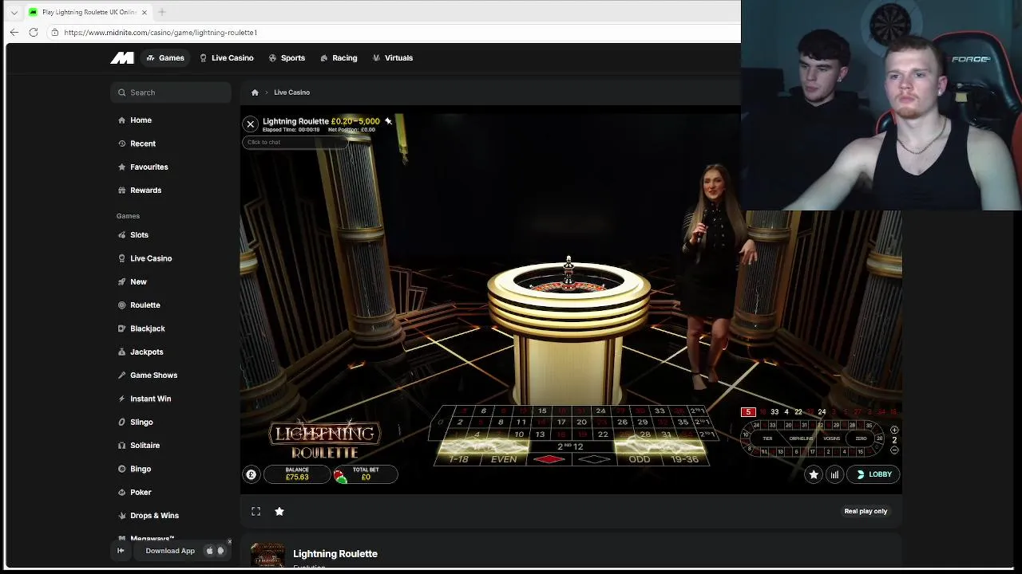The width and height of the screenshot is (1022, 574).
Task: Close the Lightning Roulette game with X
Action: [x=251, y=124]
